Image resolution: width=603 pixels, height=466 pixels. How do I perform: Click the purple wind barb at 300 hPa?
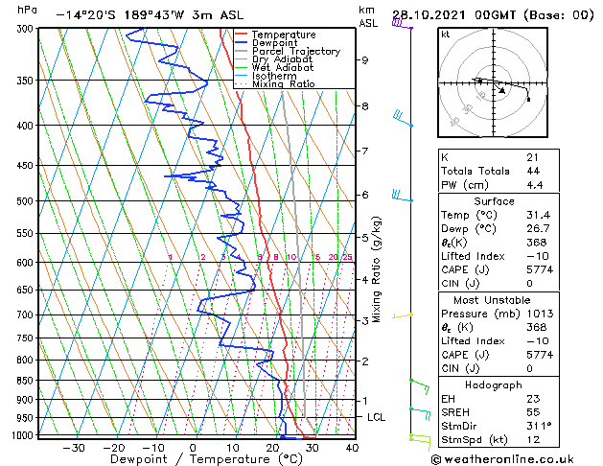tap(402, 24)
